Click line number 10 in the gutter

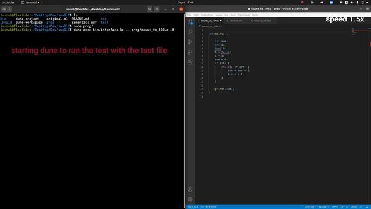point(202,63)
